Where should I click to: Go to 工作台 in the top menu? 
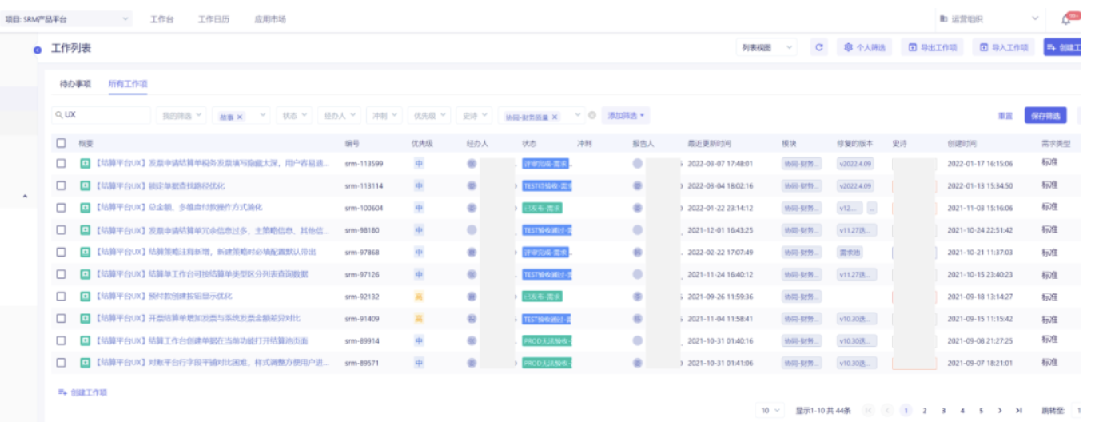161,19
